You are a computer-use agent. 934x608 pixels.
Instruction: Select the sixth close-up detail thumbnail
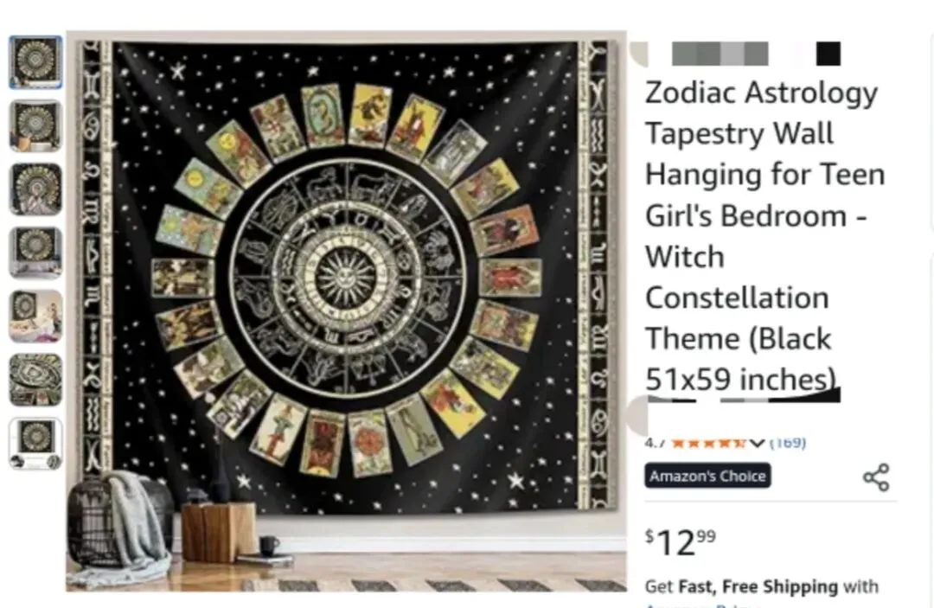[x=35, y=380]
